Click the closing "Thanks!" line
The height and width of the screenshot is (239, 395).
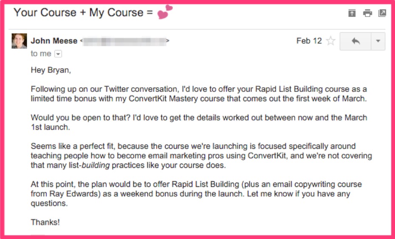click(45, 222)
